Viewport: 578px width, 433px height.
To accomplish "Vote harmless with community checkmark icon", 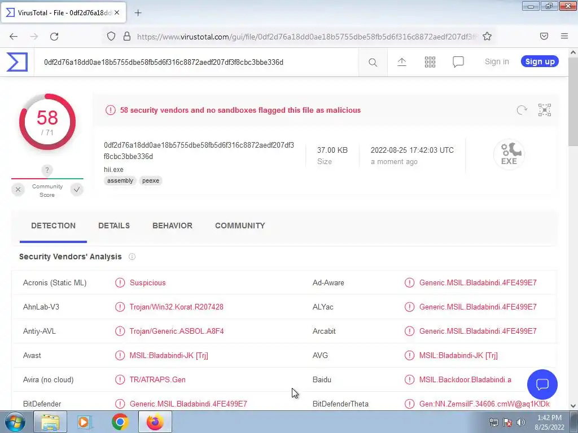I will [x=77, y=189].
